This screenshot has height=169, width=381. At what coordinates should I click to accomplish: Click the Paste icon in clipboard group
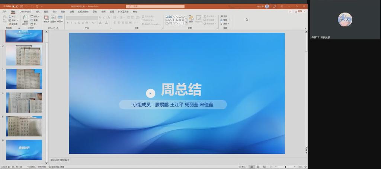(x=4, y=19)
